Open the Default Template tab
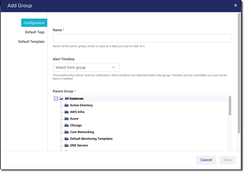244x172 pixels. 31,42
